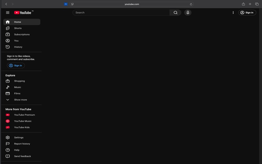Image resolution: width=262 pixels, height=164 pixels.
Task: Open watch History
Action: point(22,47)
